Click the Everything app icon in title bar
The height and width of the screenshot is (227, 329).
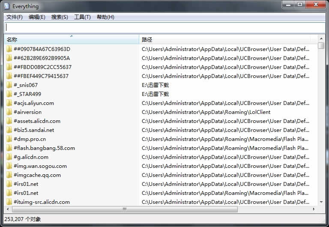pos(7,6)
